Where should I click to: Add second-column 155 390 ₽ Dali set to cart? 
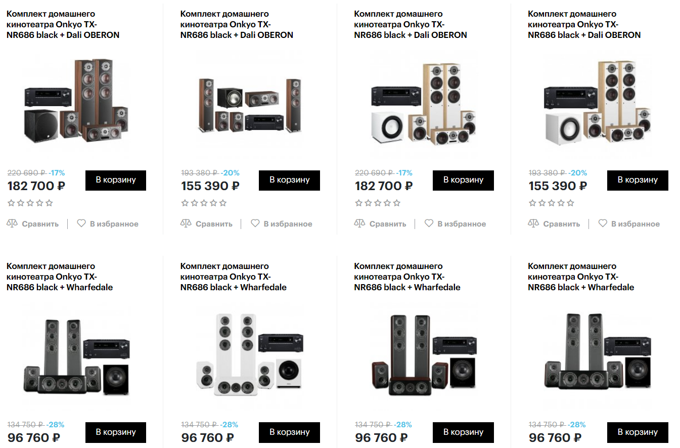(x=289, y=180)
